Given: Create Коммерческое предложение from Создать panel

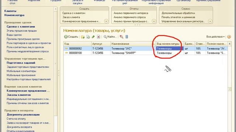Looking at the screenshot, I should (x=81, y=21).
